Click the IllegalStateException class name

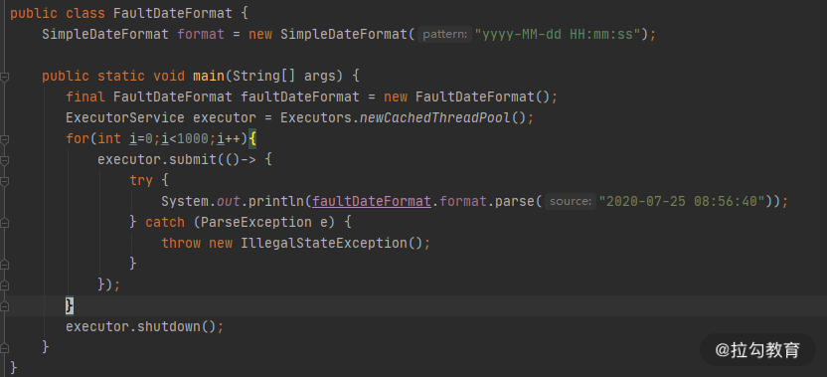pyautogui.click(x=324, y=243)
